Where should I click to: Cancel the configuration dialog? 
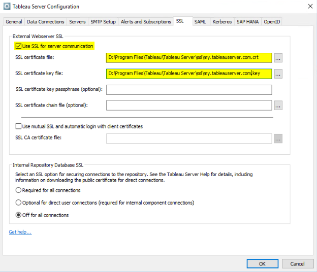[298, 264]
